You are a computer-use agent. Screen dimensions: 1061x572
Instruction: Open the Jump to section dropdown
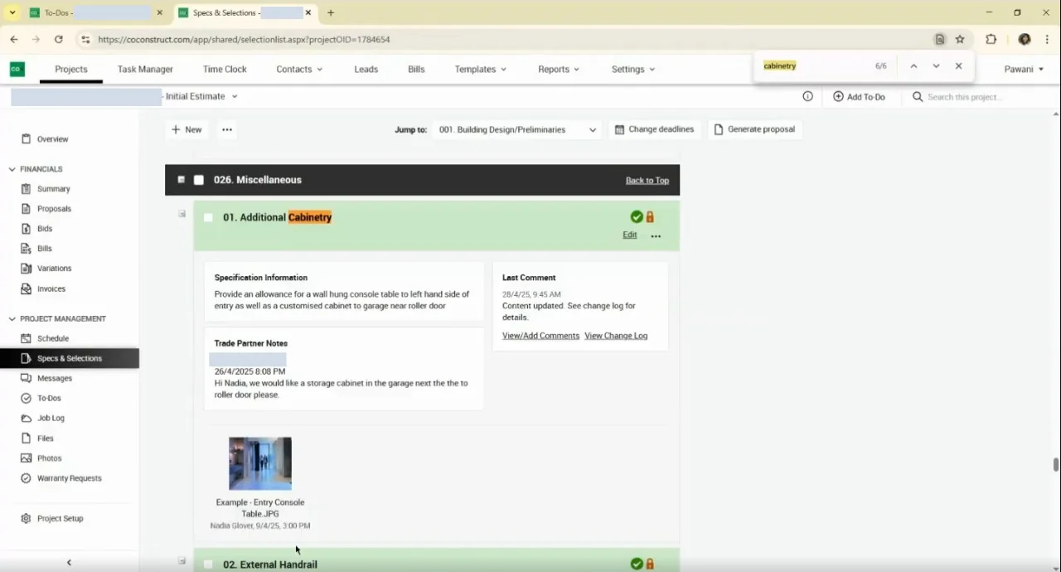pos(517,129)
